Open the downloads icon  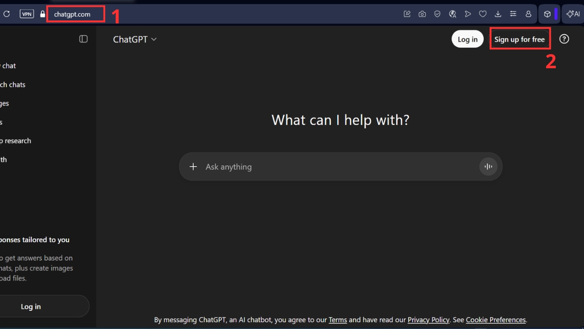(x=498, y=14)
